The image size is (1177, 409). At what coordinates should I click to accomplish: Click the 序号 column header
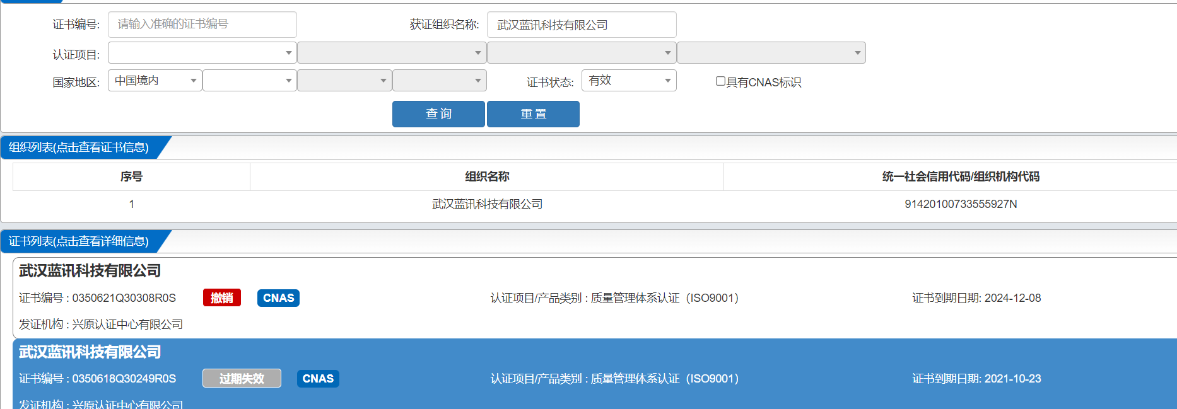tap(131, 176)
